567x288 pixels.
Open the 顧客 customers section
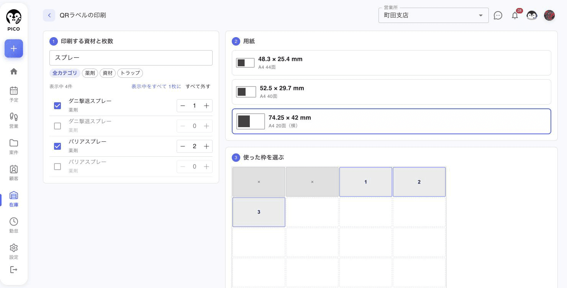pos(14,173)
